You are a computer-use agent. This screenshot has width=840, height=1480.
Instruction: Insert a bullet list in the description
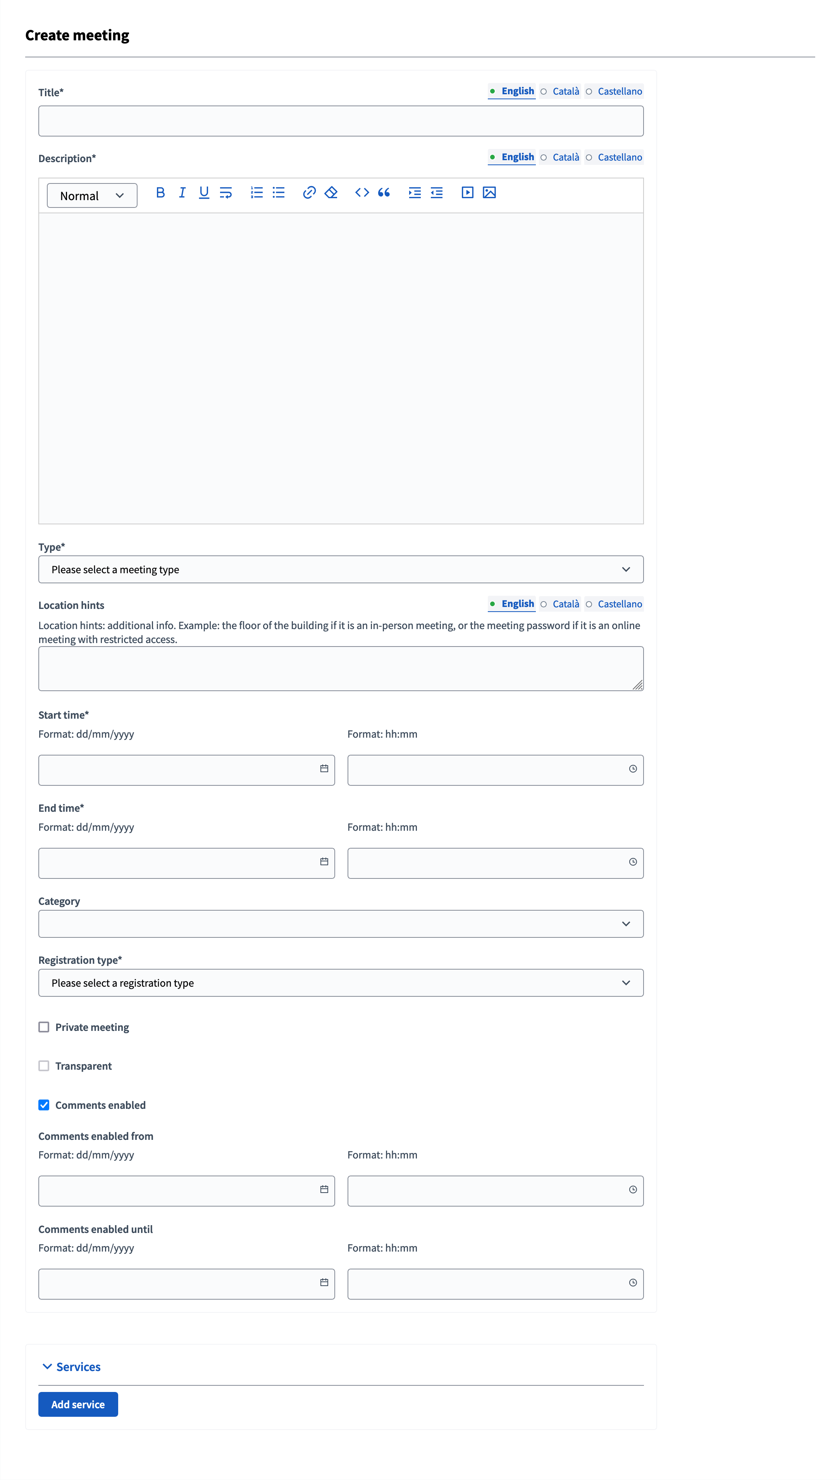tap(278, 192)
